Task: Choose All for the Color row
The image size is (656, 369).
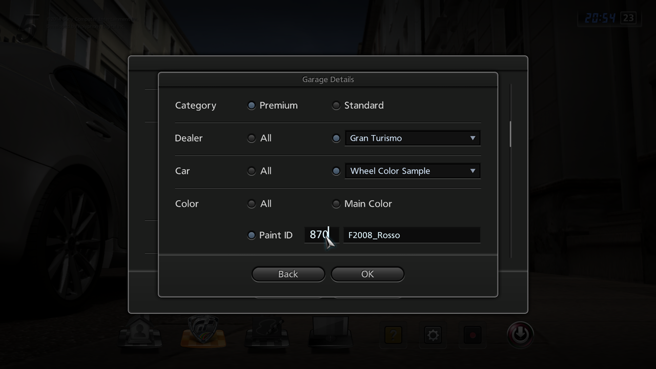Action: tap(251, 204)
